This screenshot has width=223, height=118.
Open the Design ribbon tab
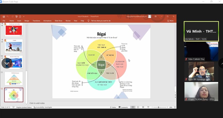pos(27,21)
